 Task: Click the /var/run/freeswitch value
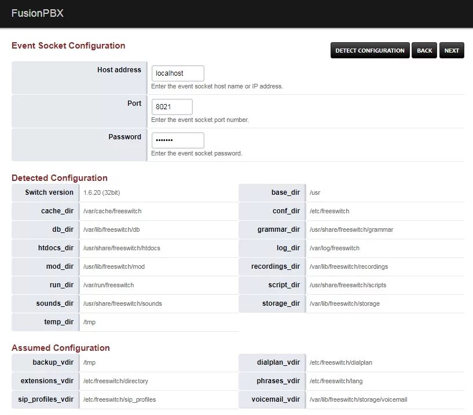109,285
